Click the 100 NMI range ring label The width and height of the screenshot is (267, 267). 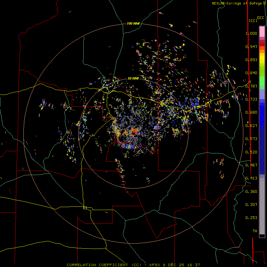(133, 23)
